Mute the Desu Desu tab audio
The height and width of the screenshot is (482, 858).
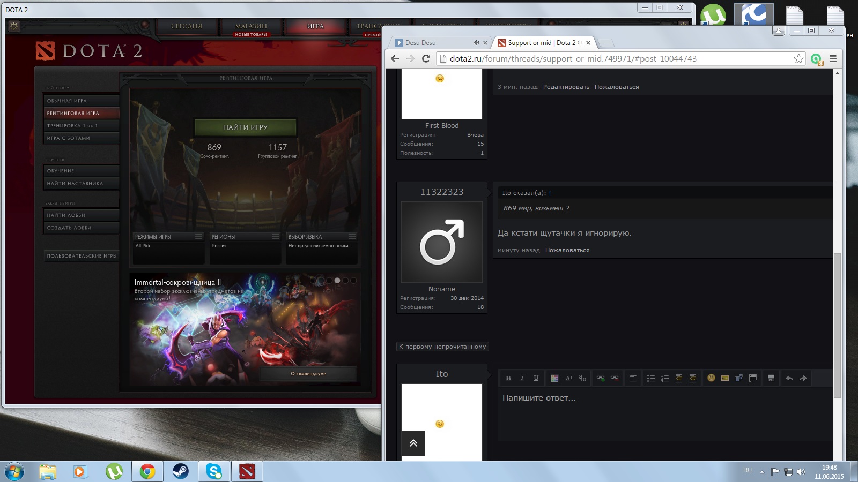pyautogui.click(x=476, y=43)
